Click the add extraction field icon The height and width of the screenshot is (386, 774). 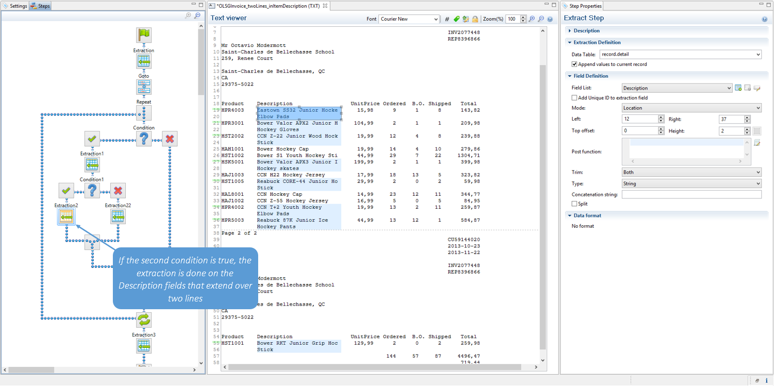click(x=738, y=88)
